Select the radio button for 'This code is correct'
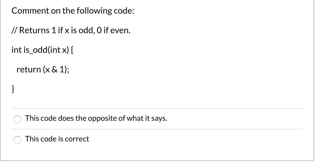The image size is (319, 167). point(17,140)
